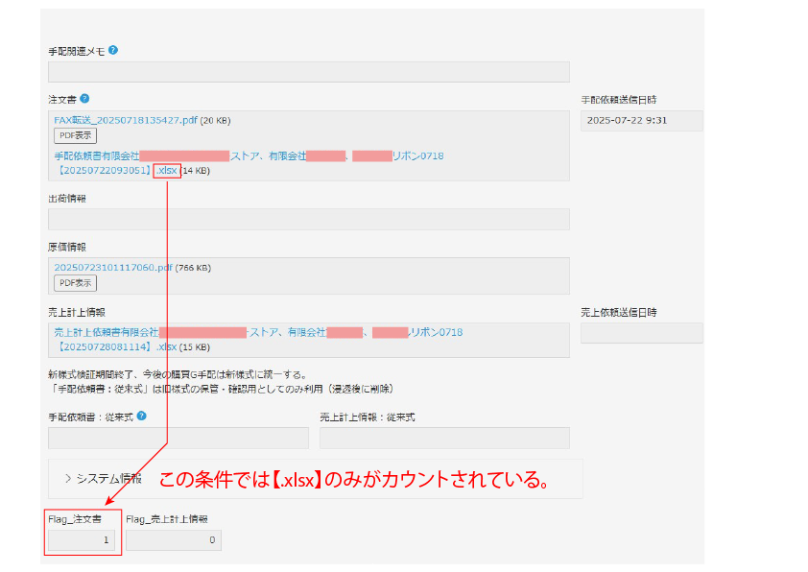This screenshot has width=808, height=572.
Task: Expand the システム情報 section chevron
Action: [x=68, y=478]
